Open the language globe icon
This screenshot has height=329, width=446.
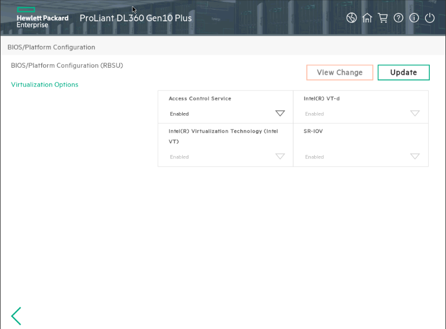(x=352, y=18)
